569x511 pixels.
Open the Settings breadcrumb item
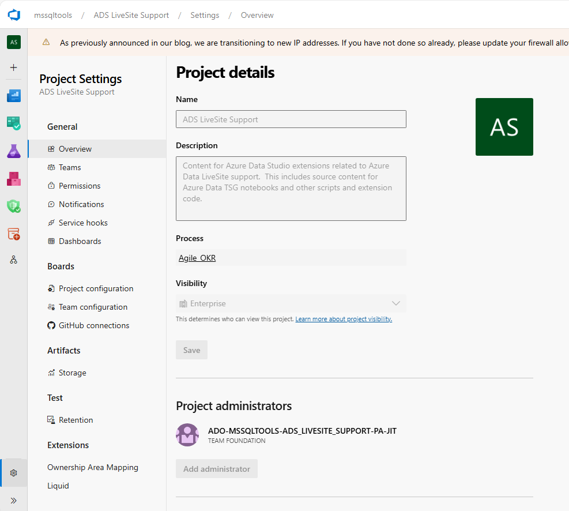(205, 15)
